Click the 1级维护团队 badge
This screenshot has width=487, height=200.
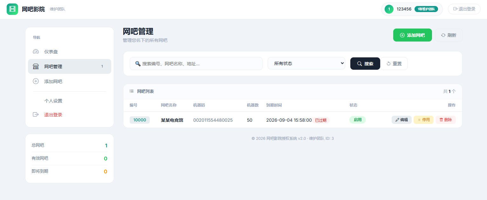[426, 9]
